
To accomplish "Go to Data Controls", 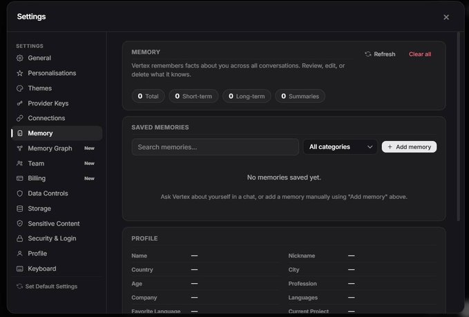I will click(57, 193).
